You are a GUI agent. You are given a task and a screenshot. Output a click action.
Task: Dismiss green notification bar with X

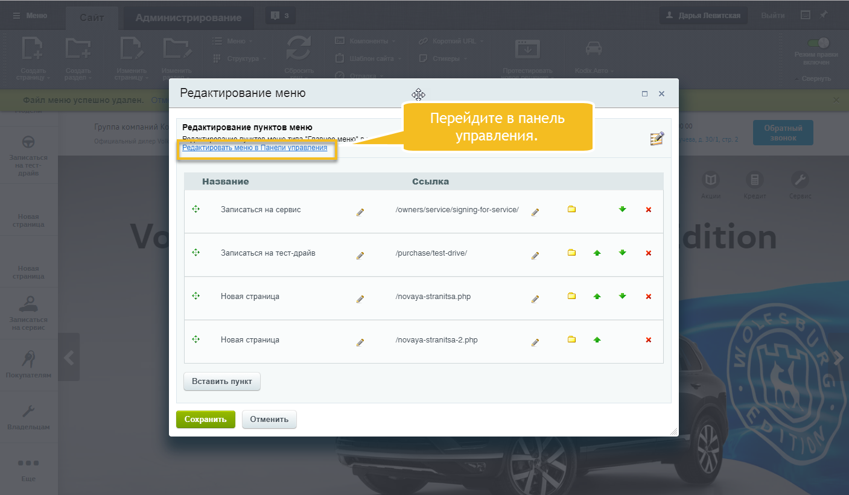coord(836,99)
